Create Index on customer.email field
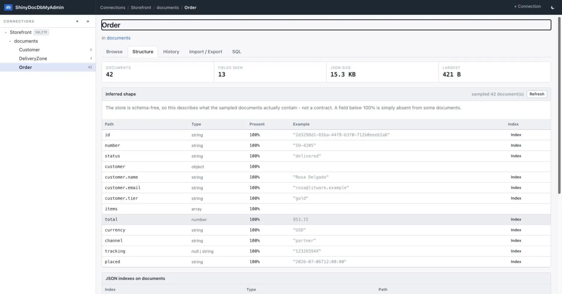The height and width of the screenshot is (294, 562). coord(516,187)
